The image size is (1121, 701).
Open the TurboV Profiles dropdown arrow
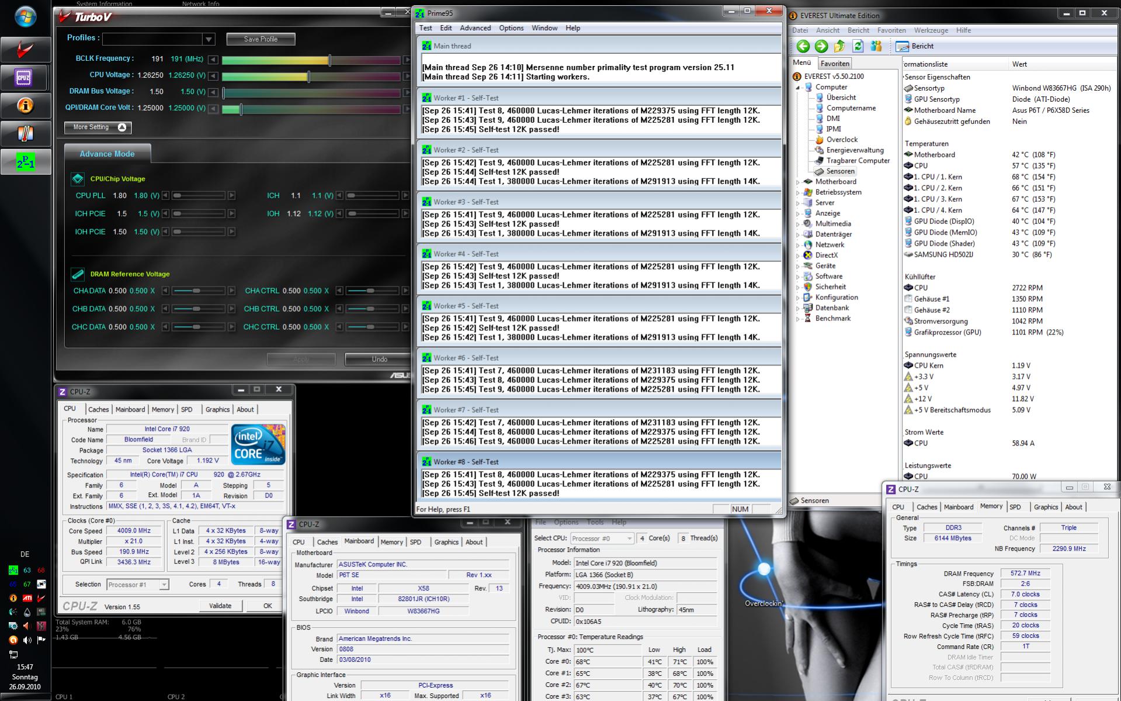(x=209, y=39)
